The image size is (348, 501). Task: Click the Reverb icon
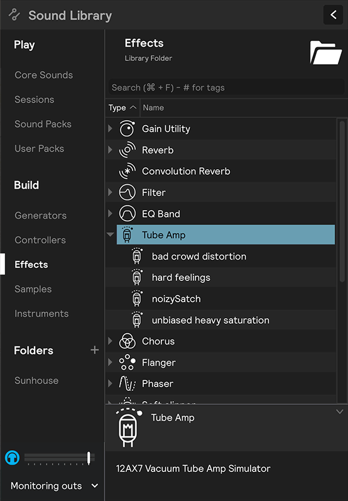(127, 150)
